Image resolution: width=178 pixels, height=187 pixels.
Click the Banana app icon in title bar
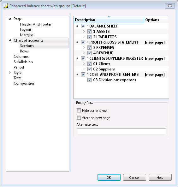click(x=6, y=6)
